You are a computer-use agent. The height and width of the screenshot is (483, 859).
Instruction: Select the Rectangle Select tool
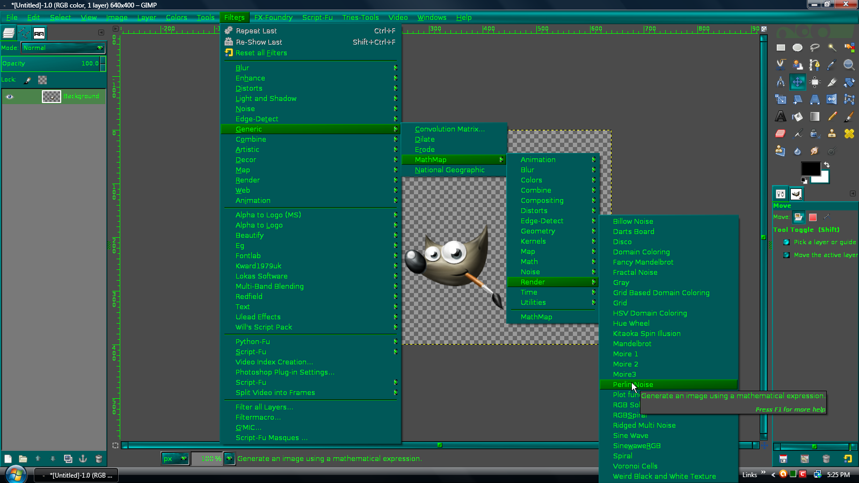[781, 48]
